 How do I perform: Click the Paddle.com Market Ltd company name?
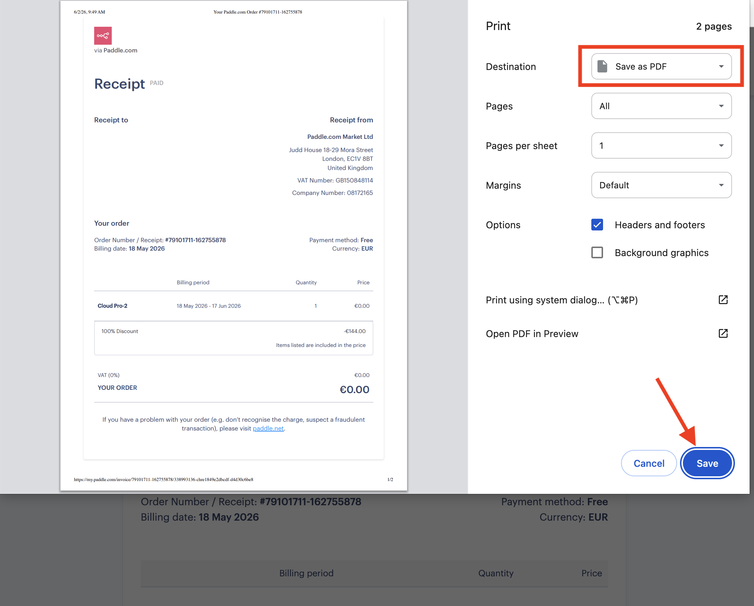pos(340,137)
